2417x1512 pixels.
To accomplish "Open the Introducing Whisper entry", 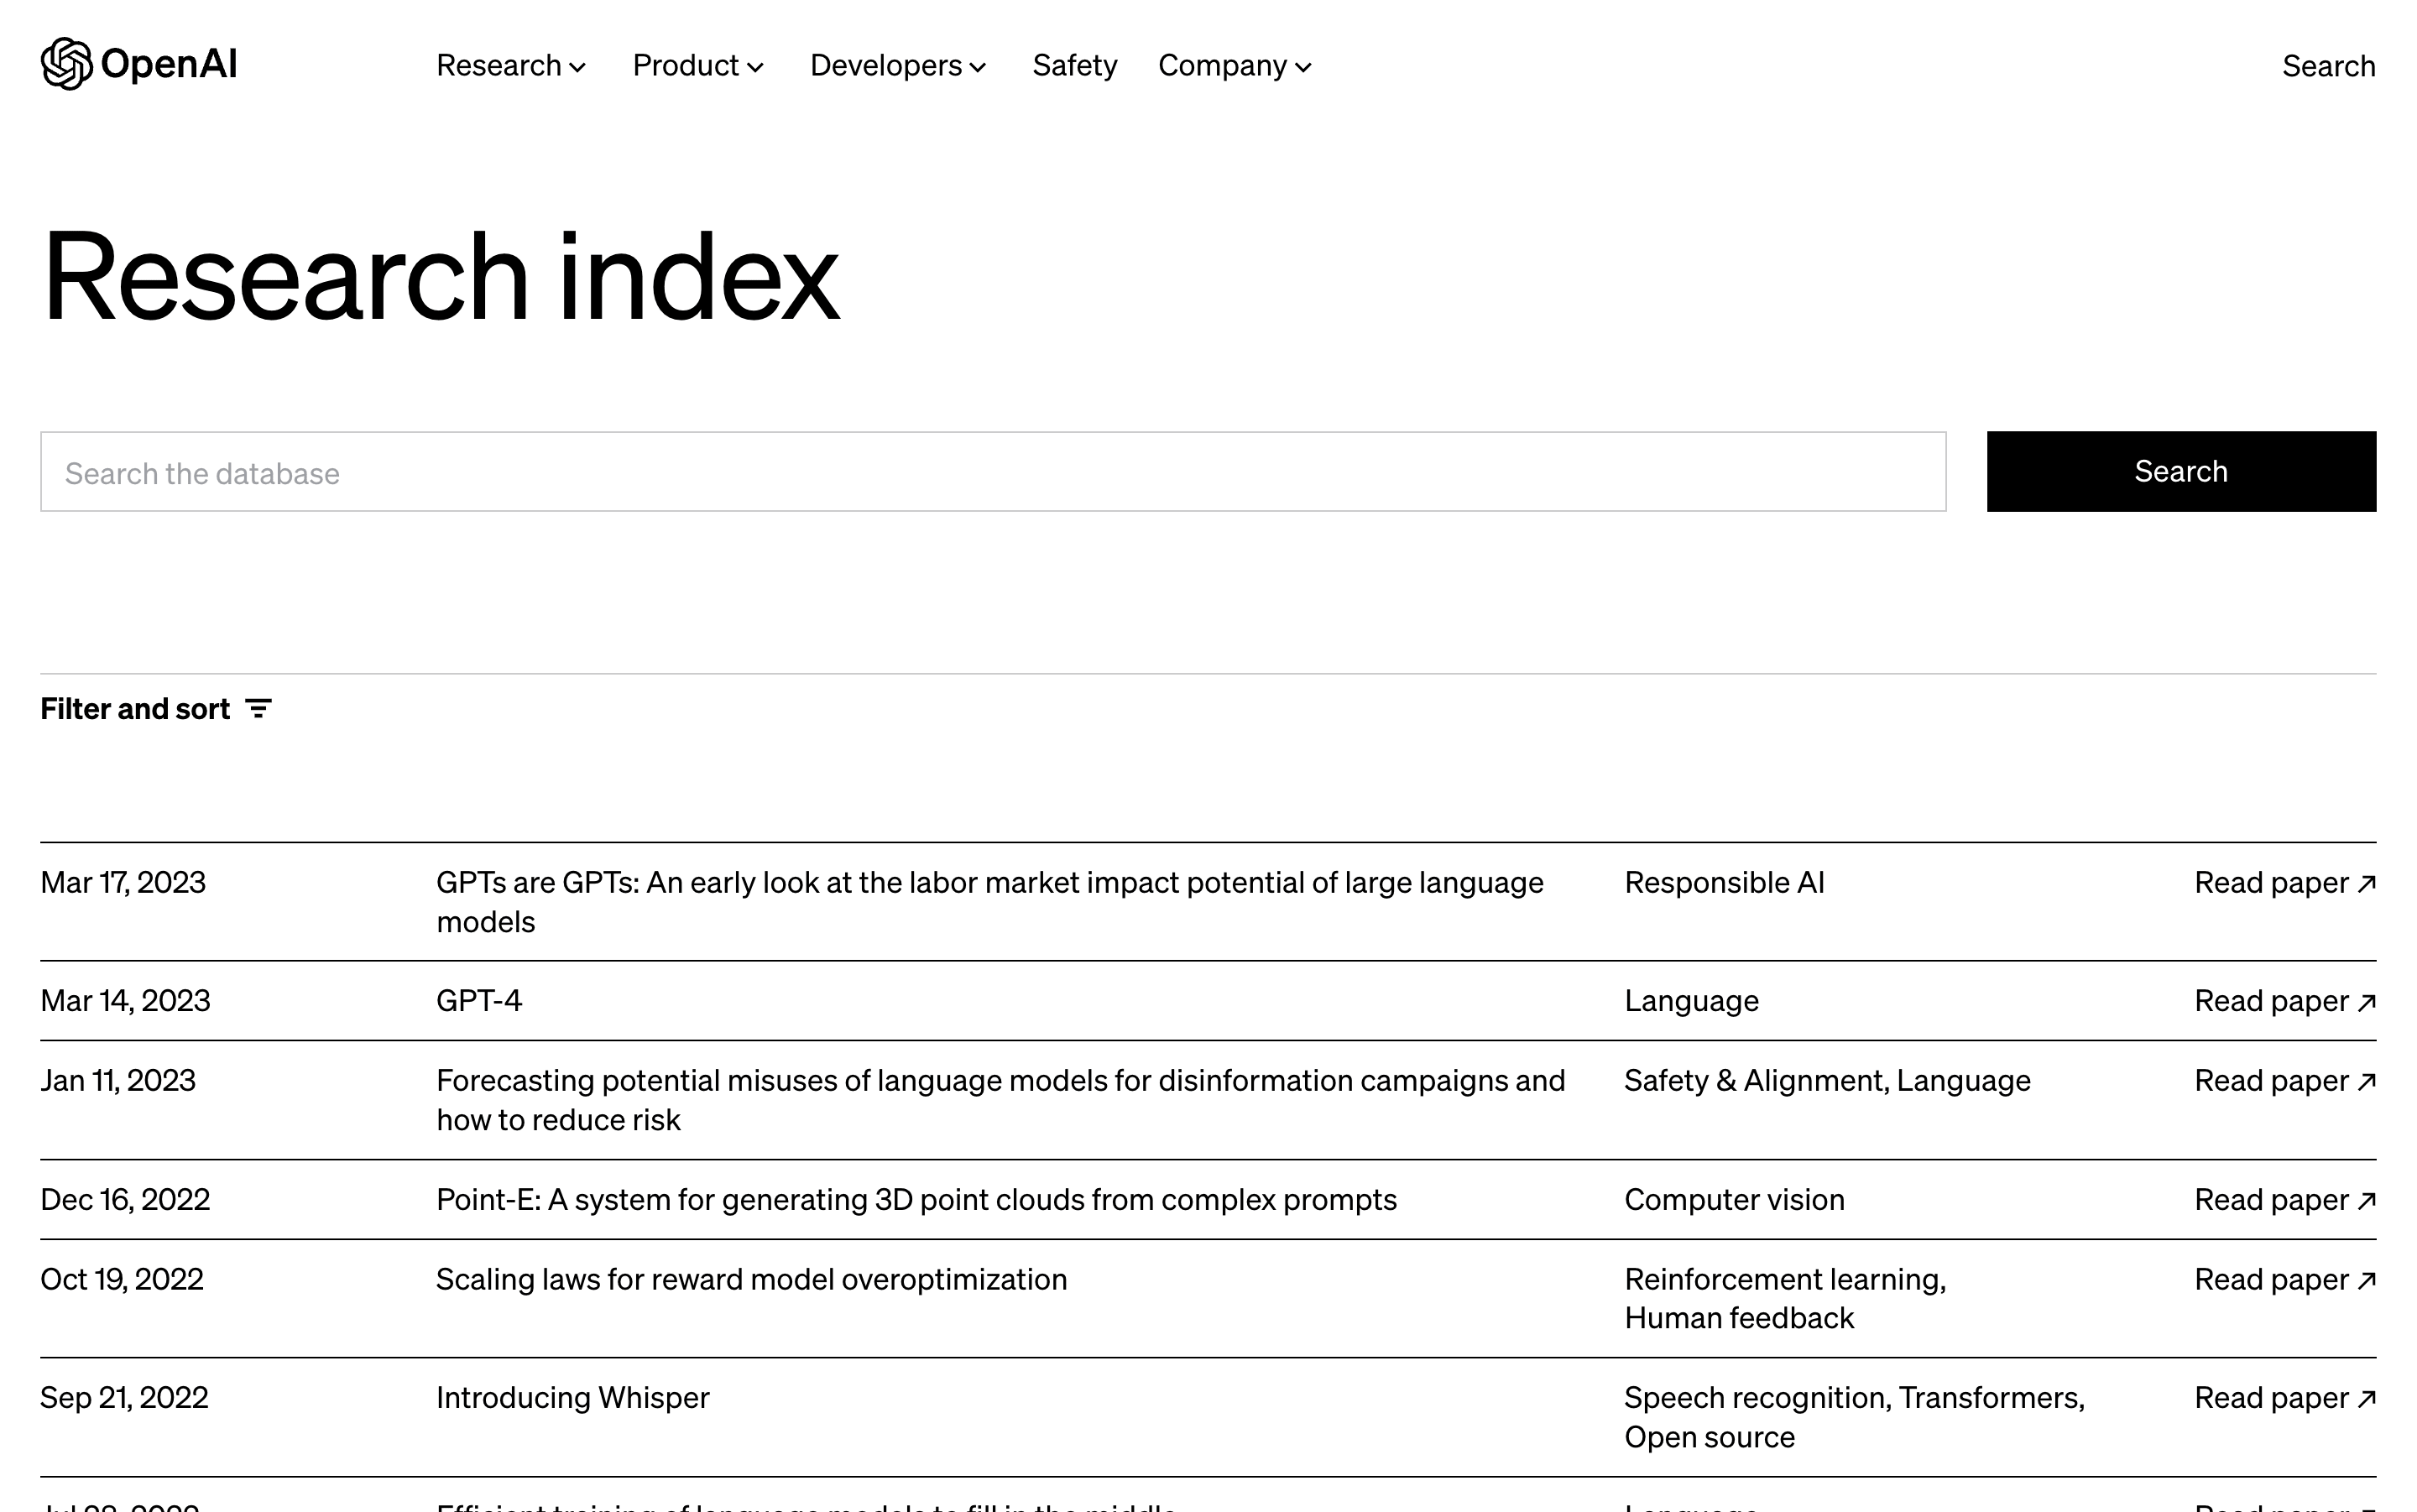I will pos(572,1397).
